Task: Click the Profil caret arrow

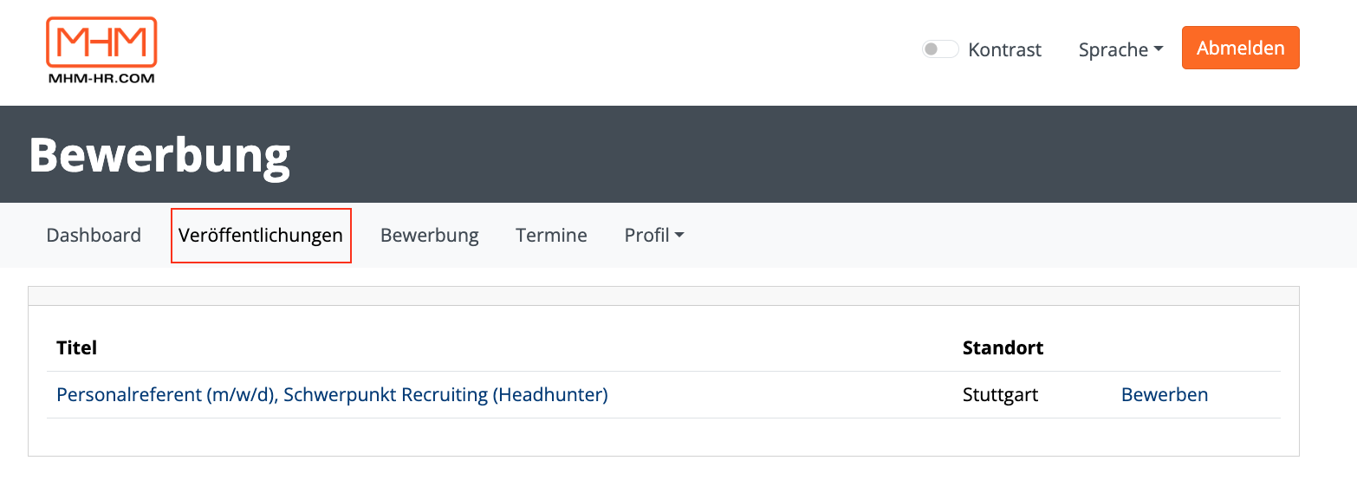Action: (x=679, y=236)
